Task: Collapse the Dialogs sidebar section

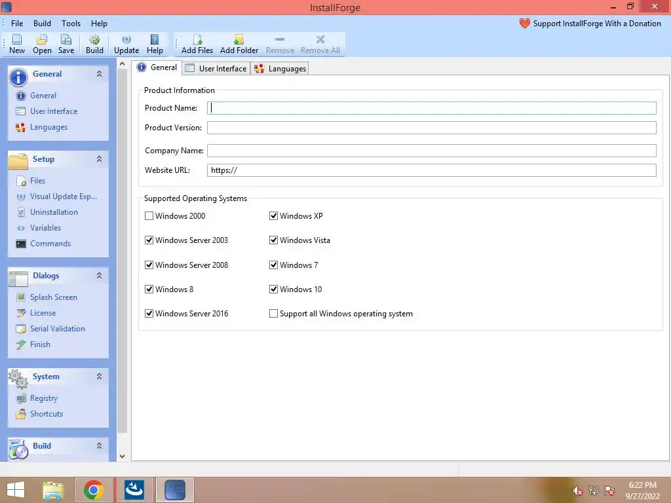Action: coord(100,276)
